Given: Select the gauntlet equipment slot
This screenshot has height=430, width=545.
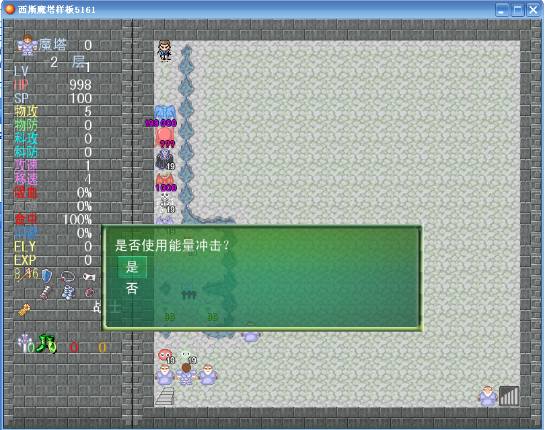Looking at the screenshot, I should point(46,293).
